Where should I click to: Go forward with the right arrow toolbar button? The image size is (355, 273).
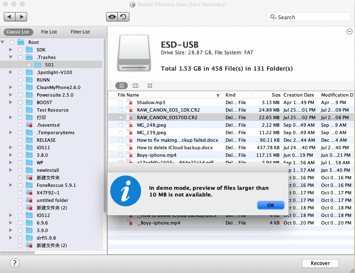(x=21, y=17)
